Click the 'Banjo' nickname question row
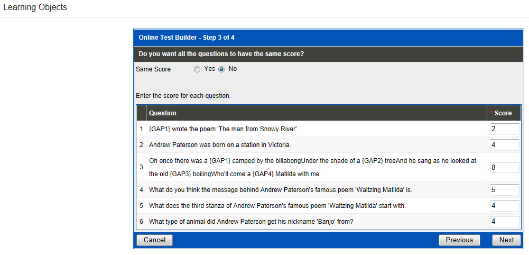Image resolution: width=529 pixels, height=255 pixels. [251, 222]
